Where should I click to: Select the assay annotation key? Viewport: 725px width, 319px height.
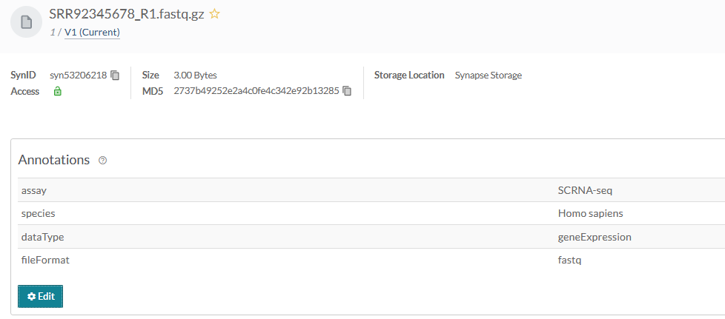tap(34, 190)
